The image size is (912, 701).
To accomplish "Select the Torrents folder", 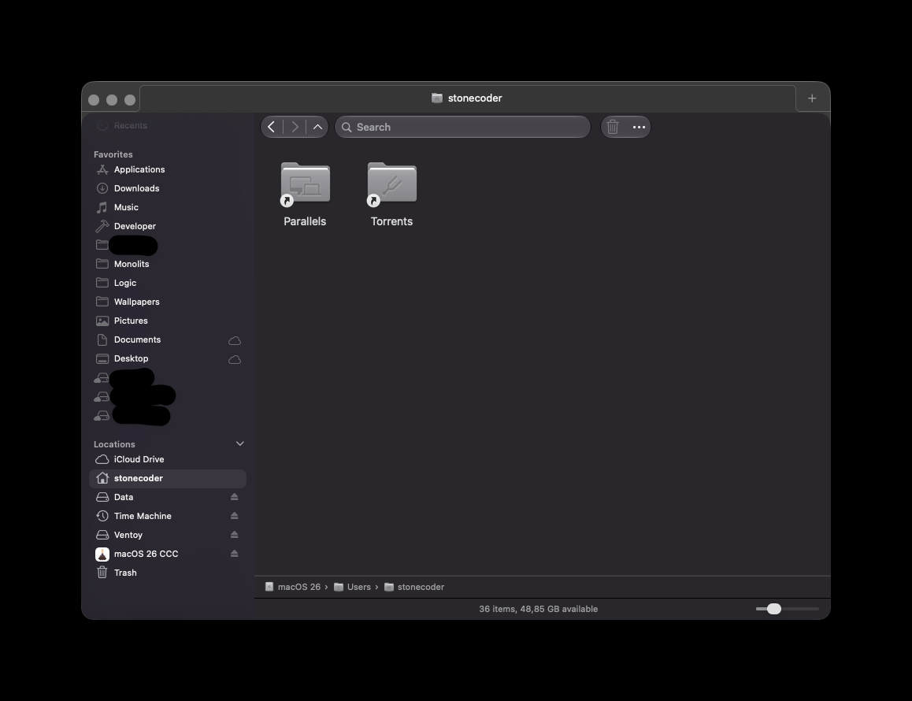I will click(x=391, y=195).
